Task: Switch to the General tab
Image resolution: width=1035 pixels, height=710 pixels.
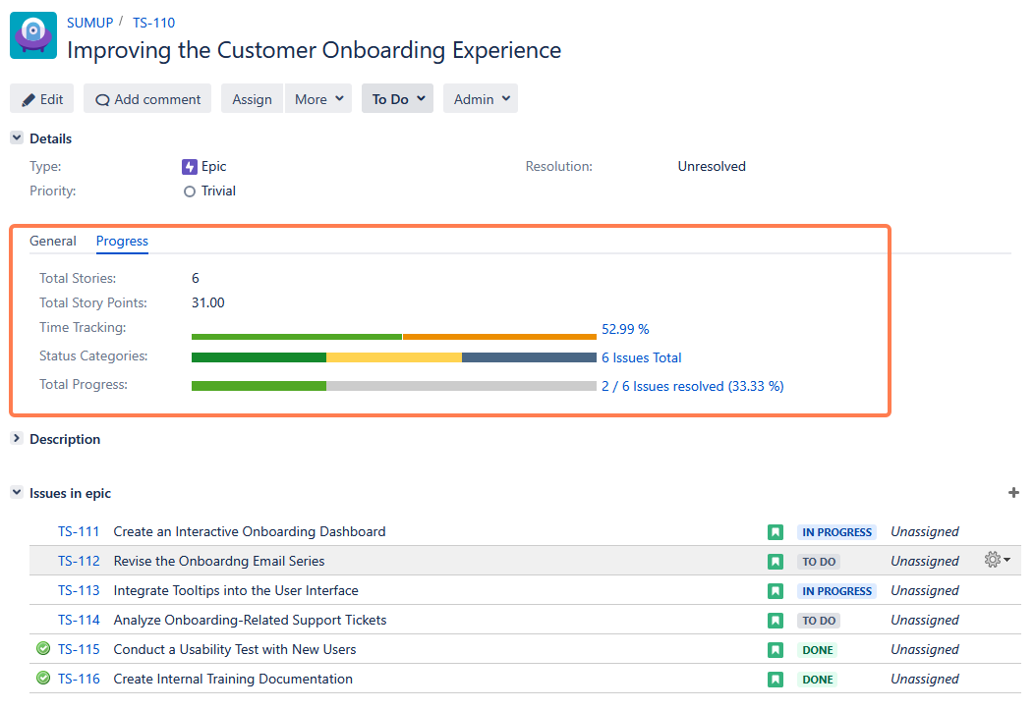Action: (53, 241)
